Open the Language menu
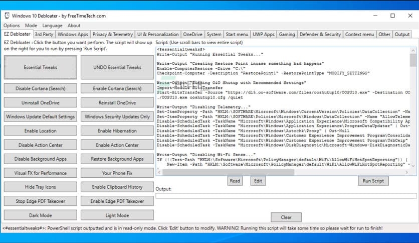This screenshot has width=419, height=243. coord(52,26)
